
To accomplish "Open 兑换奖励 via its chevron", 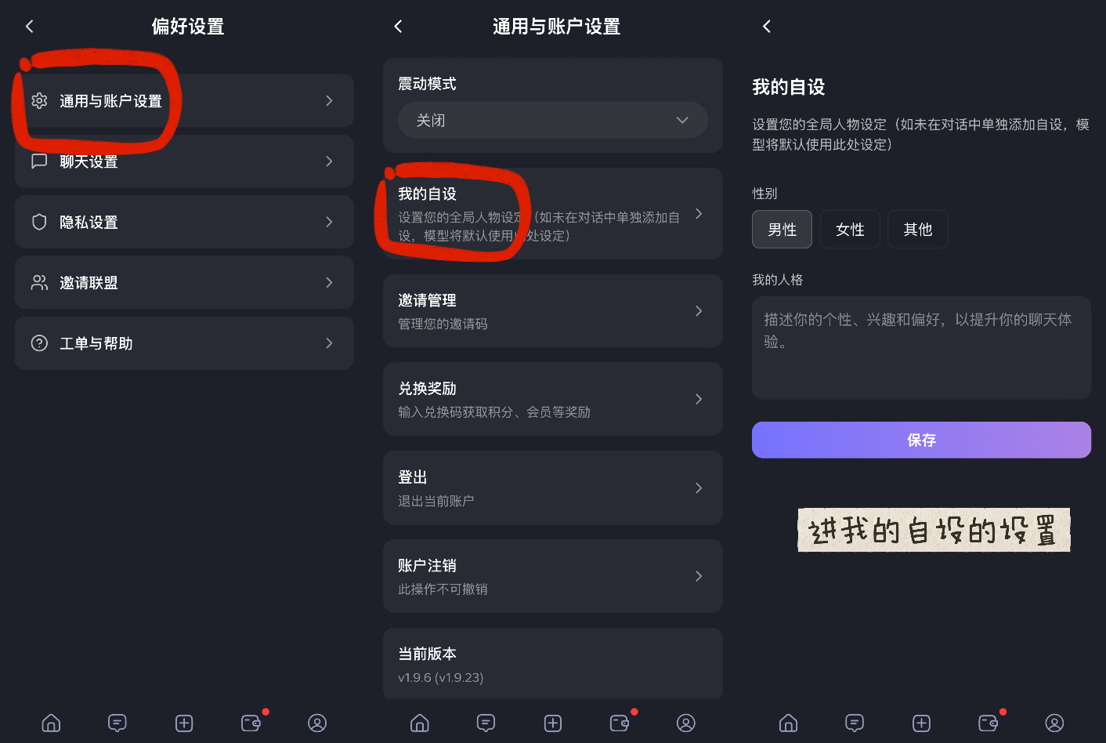I will point(699,399).
